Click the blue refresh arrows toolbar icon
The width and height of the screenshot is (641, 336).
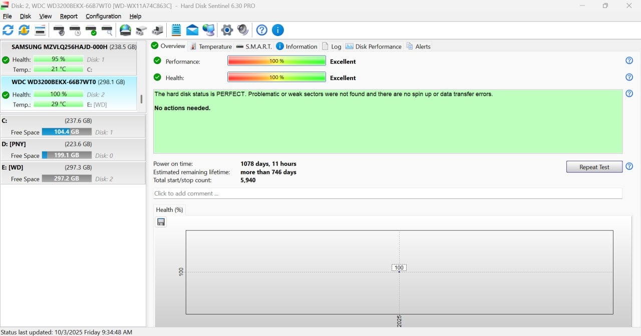(x=8, y=30)
